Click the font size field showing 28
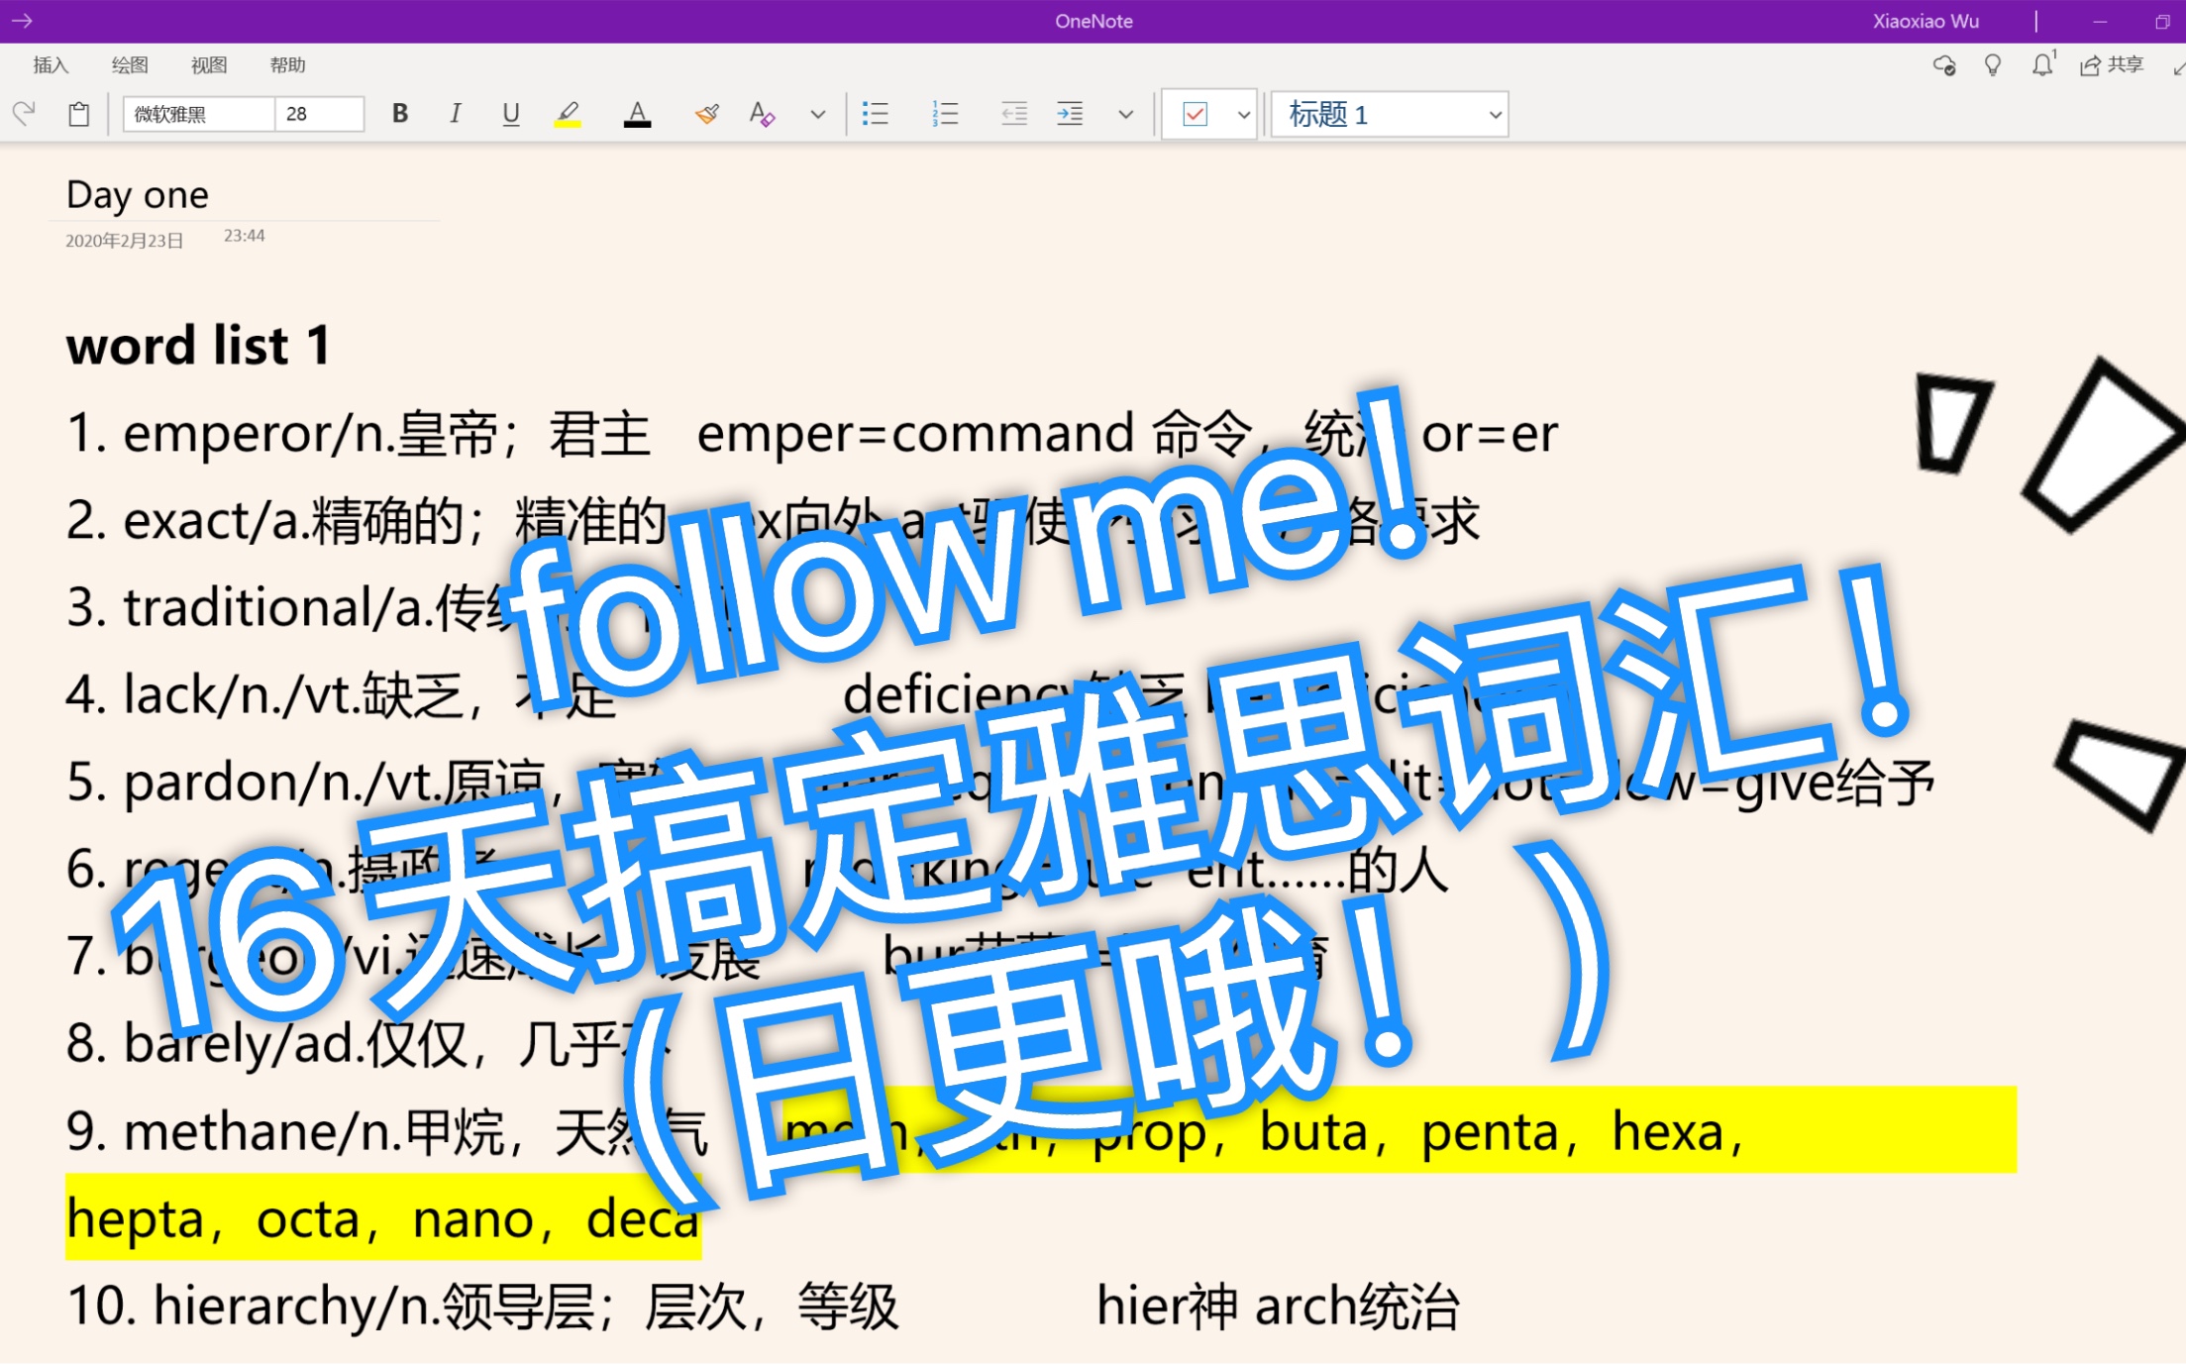Screen dimensions: 2186x1365 (x=319, y=114)
